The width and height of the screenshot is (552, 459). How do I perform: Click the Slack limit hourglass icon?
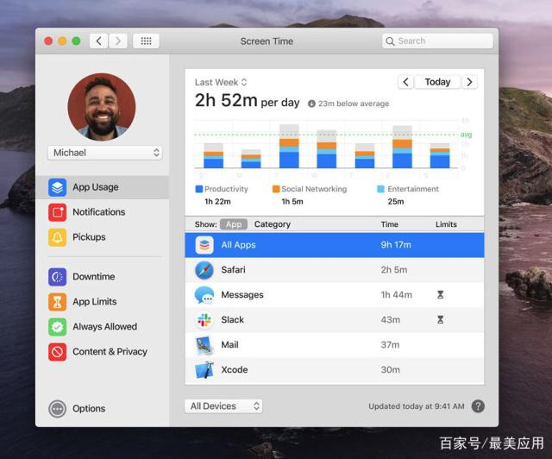440,319
